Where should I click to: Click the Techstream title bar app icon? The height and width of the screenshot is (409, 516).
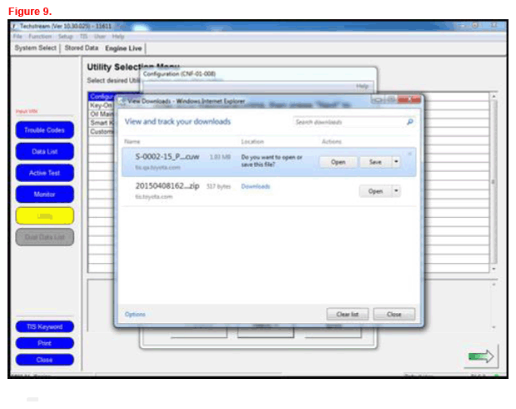(14, 26)
